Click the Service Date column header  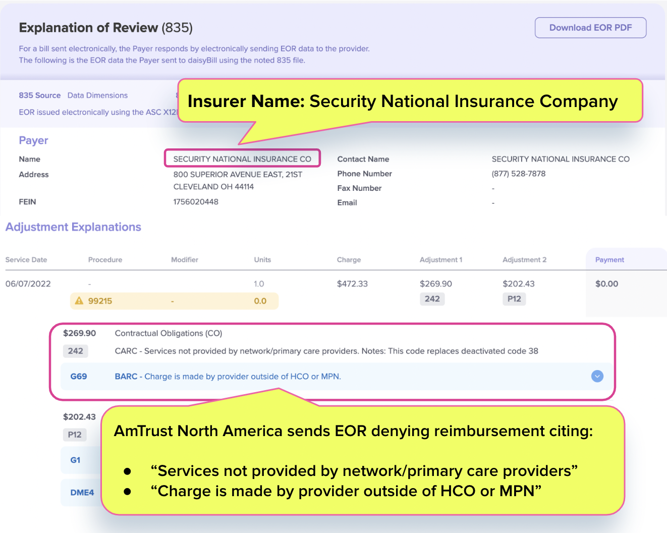pyautogui.click(x=26, y=260)
